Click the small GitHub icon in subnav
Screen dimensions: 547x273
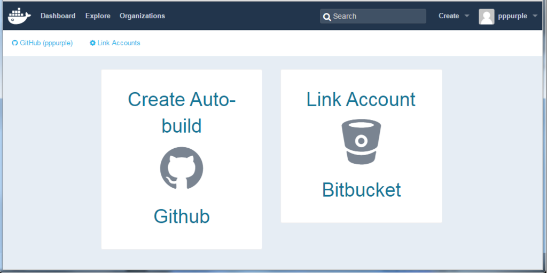tap(14, 43)
